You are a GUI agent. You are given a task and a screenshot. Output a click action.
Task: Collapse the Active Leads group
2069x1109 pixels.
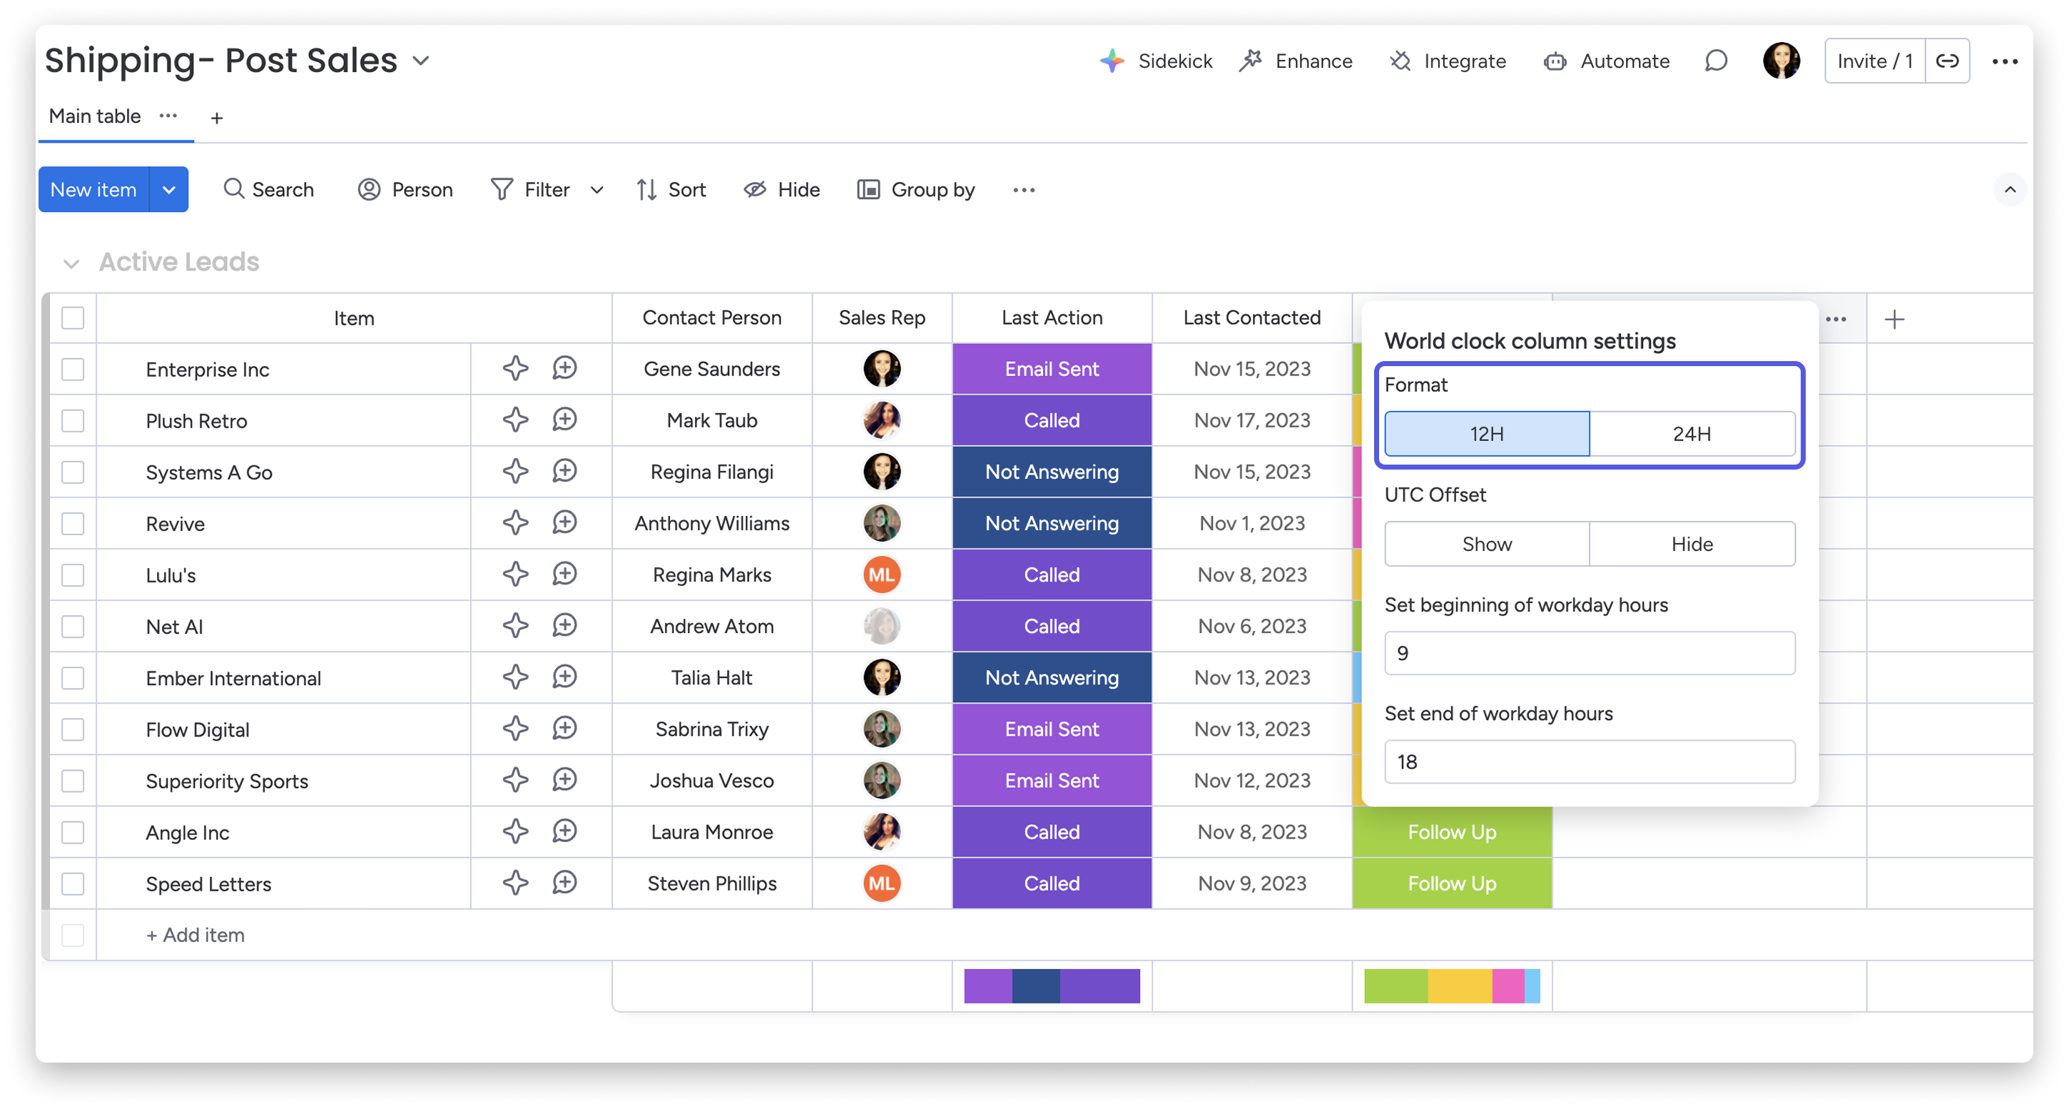click(x=71, y=263)
